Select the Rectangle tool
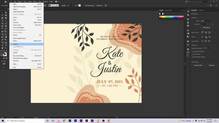219x123 pixels. click(x=2, y=24)
